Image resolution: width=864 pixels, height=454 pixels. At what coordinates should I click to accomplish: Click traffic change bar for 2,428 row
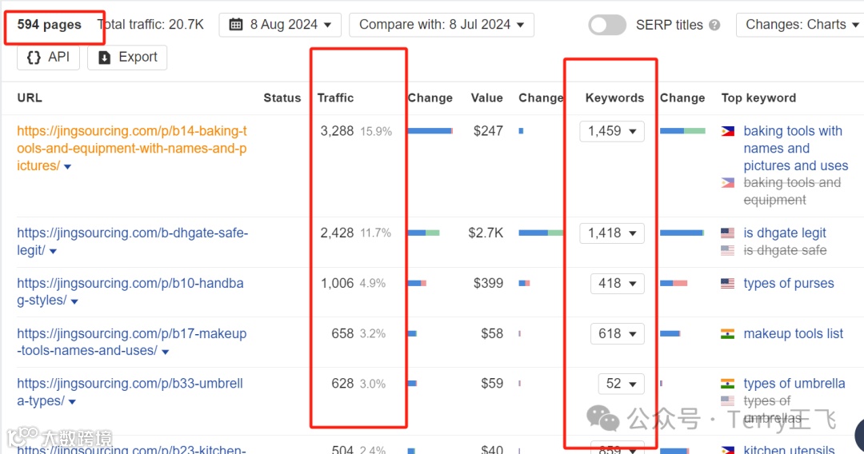(423, 233)
